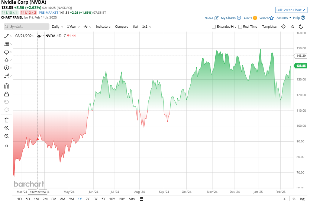Toggle the log scale option
313x201 pixels.
[302, 199]
